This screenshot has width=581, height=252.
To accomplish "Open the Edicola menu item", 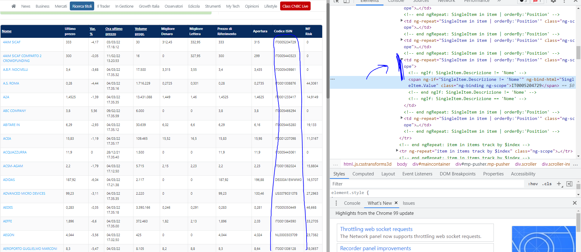I will pos(194,6).
